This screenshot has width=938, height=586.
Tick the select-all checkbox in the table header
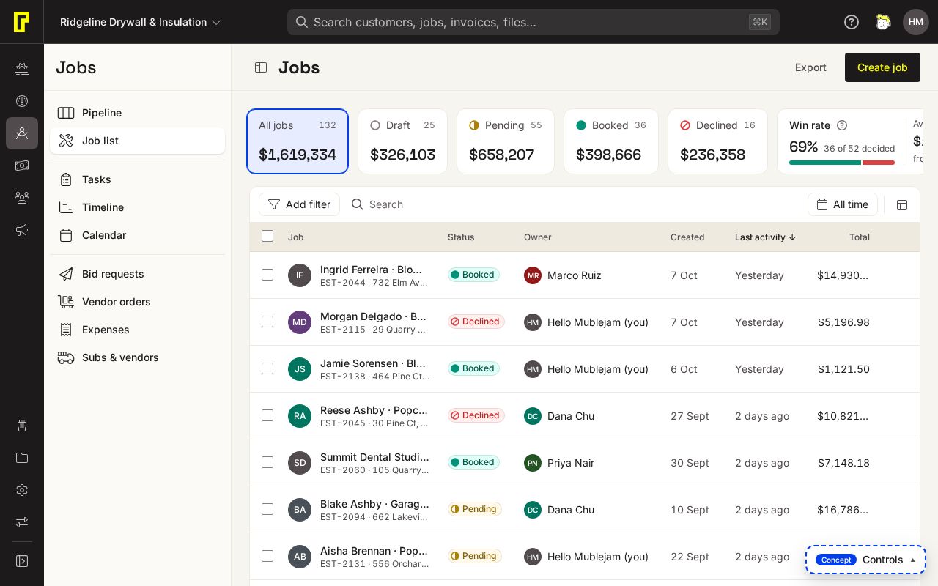tap(267, 236)
